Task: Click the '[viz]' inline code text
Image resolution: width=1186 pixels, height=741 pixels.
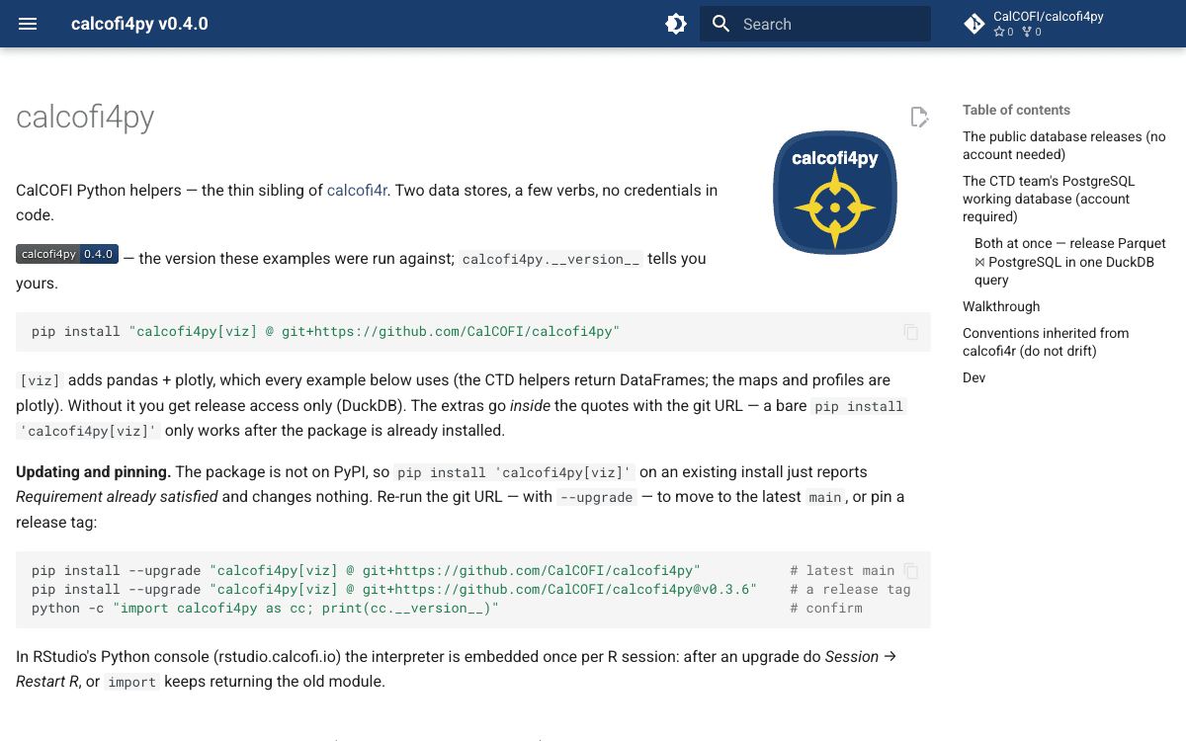Action: pyautogui.click(x=41, y=380)
